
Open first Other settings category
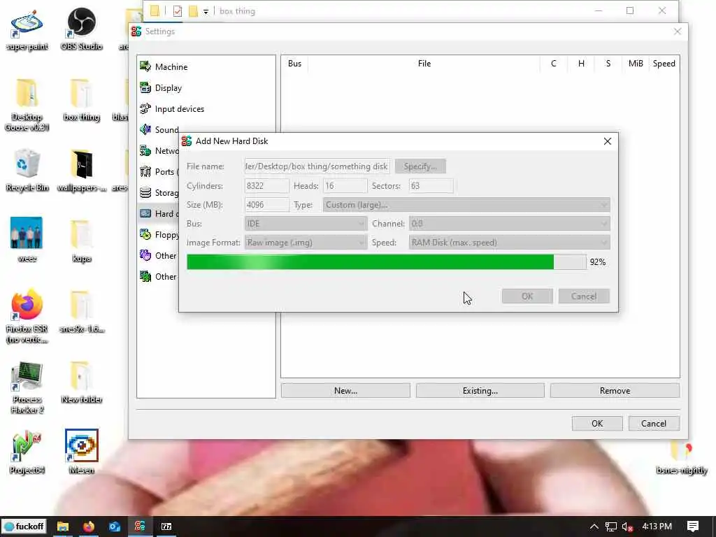click(158, 256)
